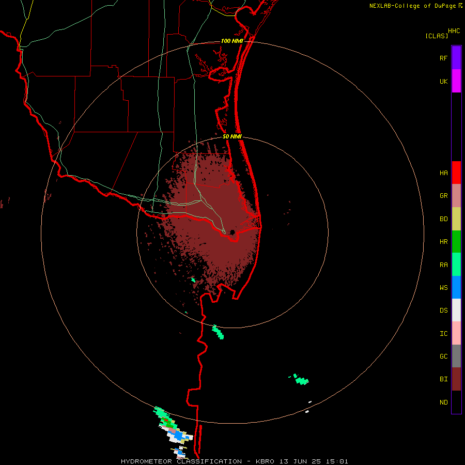
Task: Select the IC pink legend swatch
Action: click(456, 333)
